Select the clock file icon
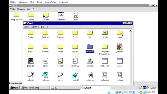The image size is (167, 94). (45, 61)
